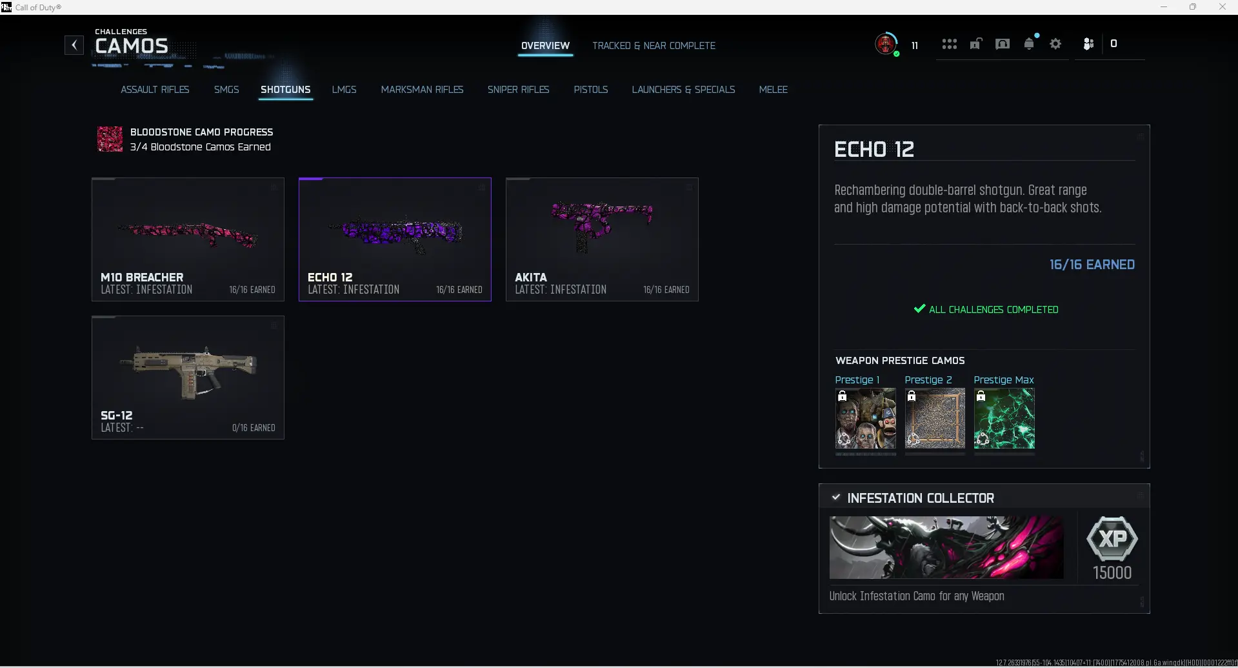Screen dimensions: 1238x668
Task: Click M10 Breacher's 'LATEST: INFESTATION' text
Action: pyautogui.click(x=146, y=290)
